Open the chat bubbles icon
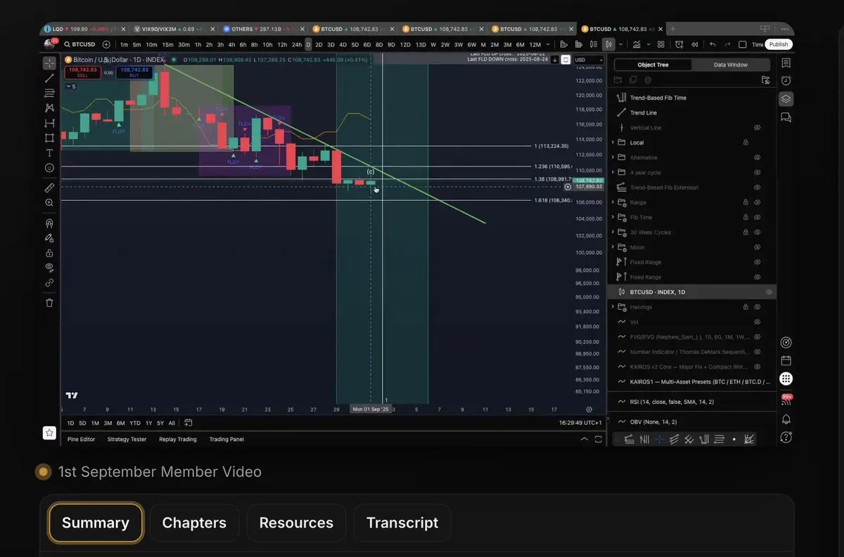 [786, 117]
